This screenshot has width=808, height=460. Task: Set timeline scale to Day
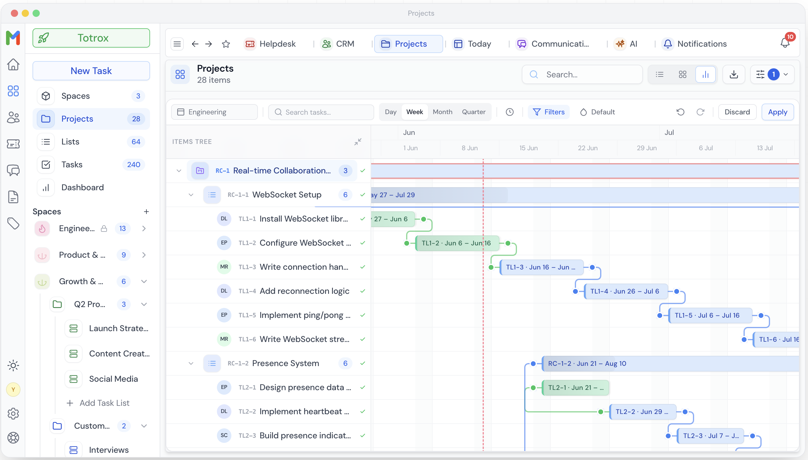[390, 112]
